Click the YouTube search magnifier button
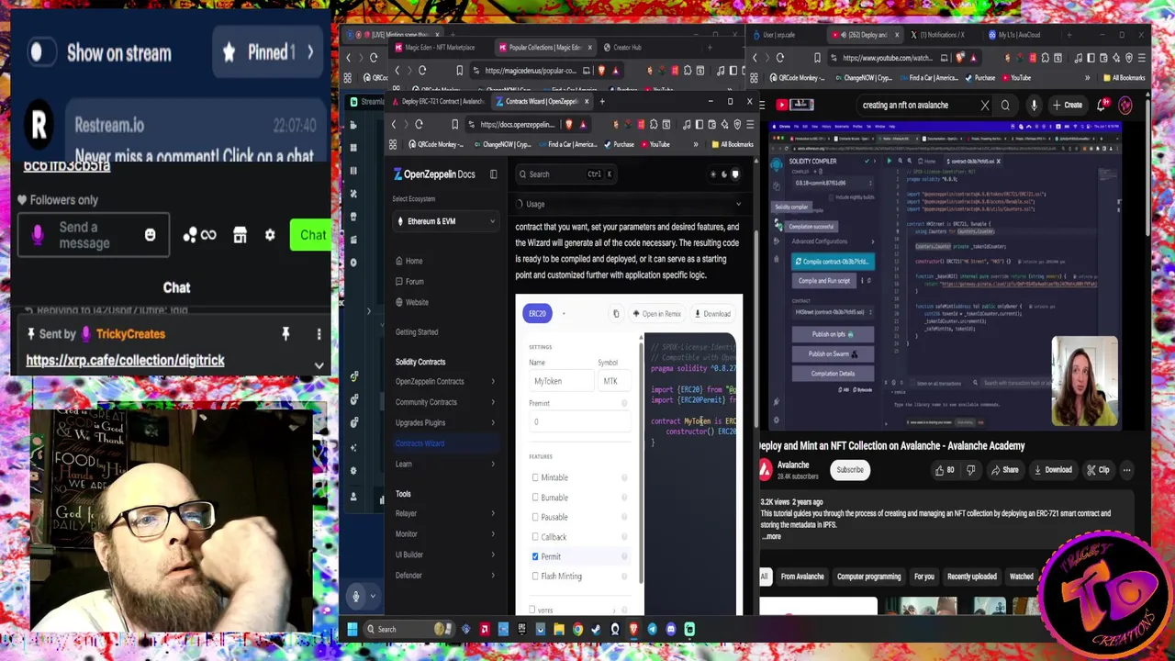 (x=1005, y=106)
